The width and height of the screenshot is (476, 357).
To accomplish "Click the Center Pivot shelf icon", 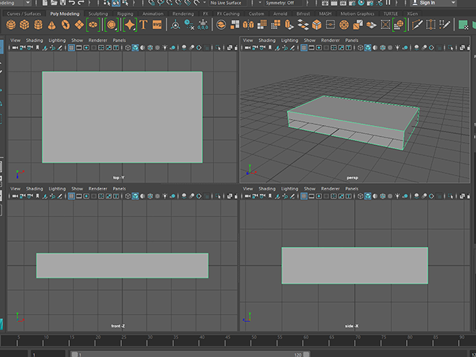I will point(176,25).
